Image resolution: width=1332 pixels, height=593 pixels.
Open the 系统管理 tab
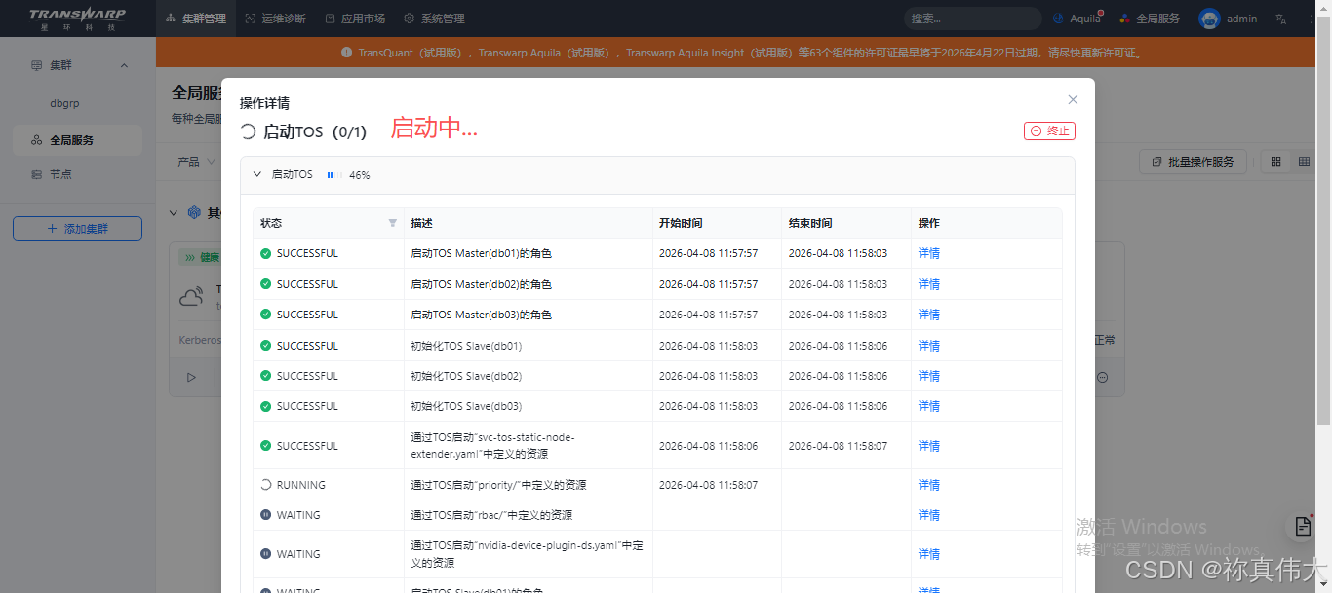point(434,19)
